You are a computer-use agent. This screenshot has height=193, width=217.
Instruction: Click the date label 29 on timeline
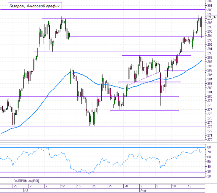click(x=15, y=186)
